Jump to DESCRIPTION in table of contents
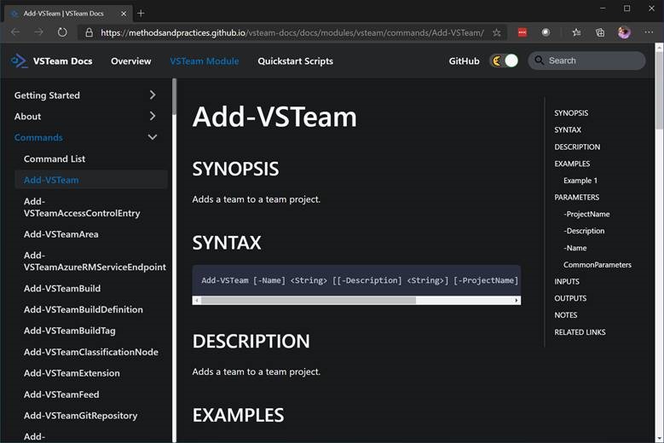The width and height of the screenshot is (664, 443). tap(577, 147)
